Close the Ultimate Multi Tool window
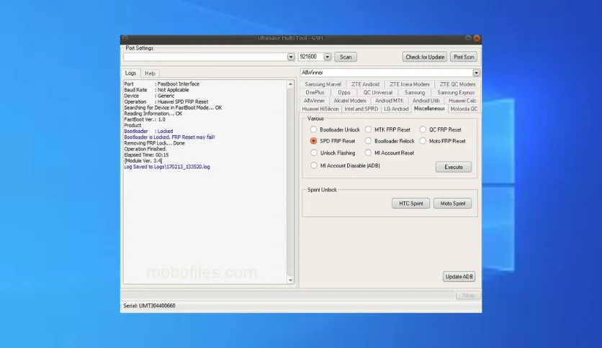The height and width of the screenshot is (348, 602). pos(477,38)
